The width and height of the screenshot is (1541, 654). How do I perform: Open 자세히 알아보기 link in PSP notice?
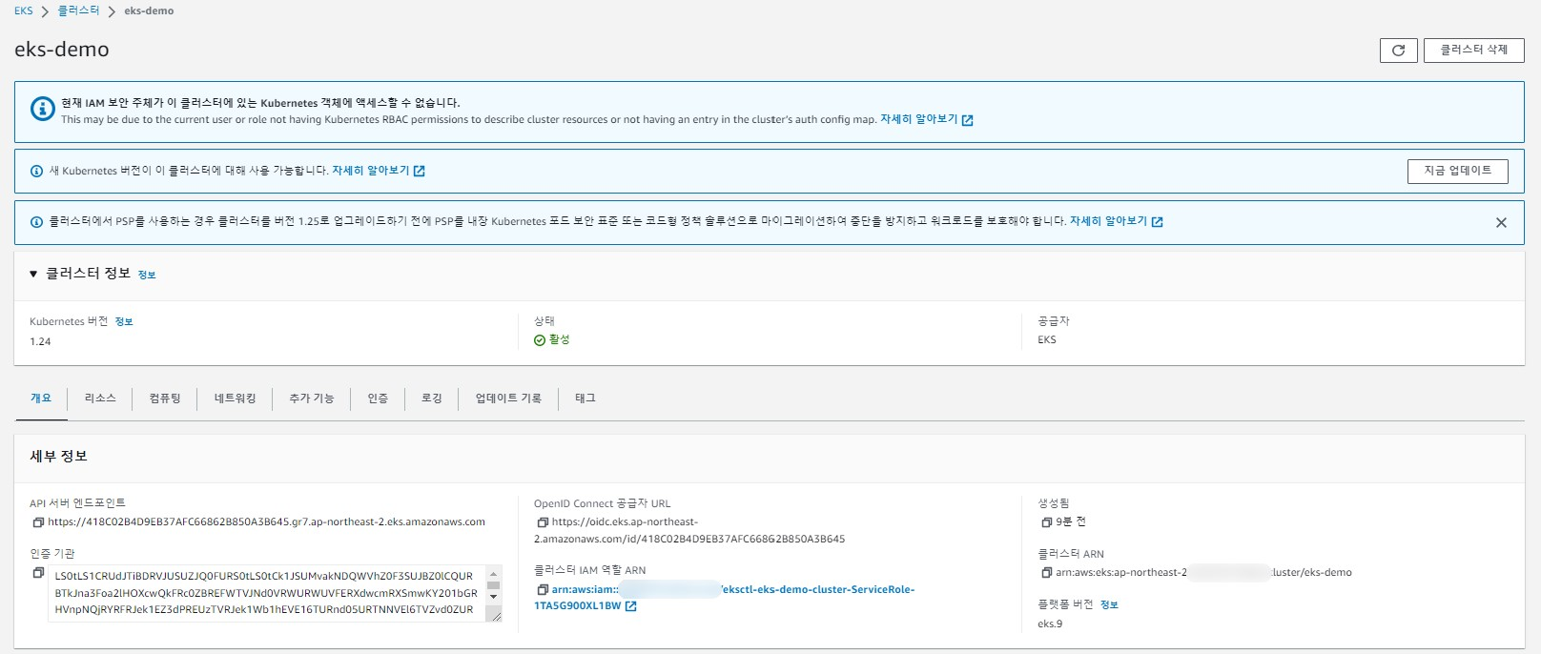point(1116,221)
